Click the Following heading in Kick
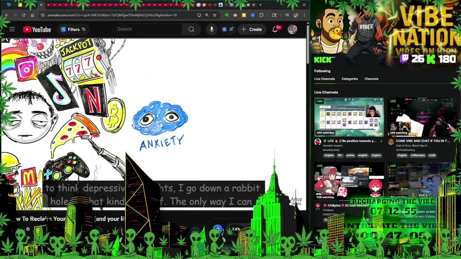The height and width of the screenshot is (259, 461). point(322,71)
